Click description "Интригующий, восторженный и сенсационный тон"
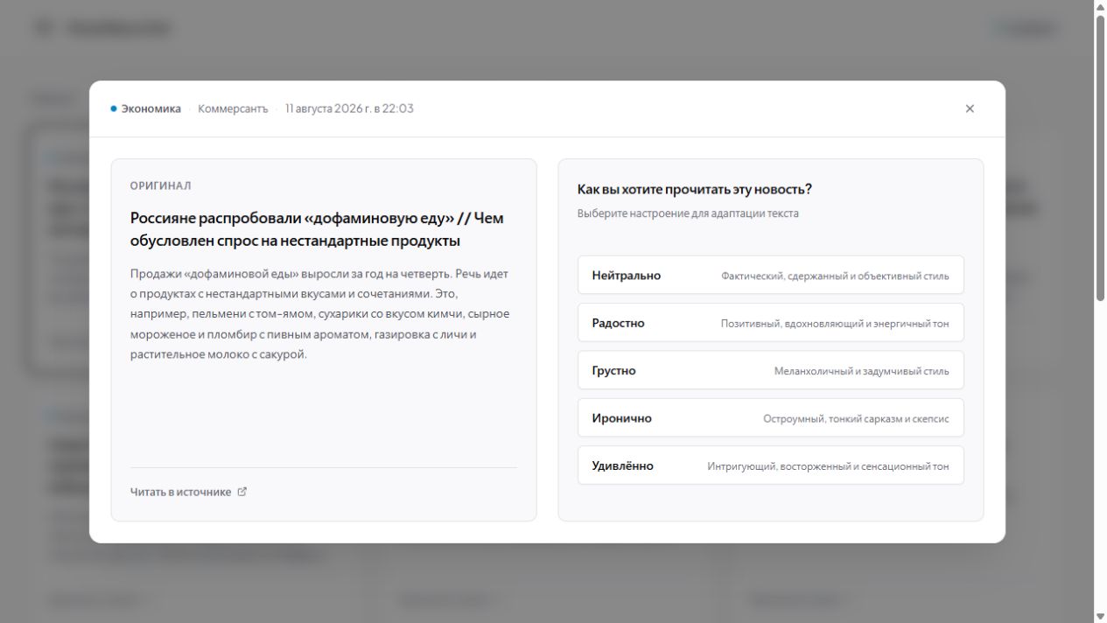 click(828, 466)
